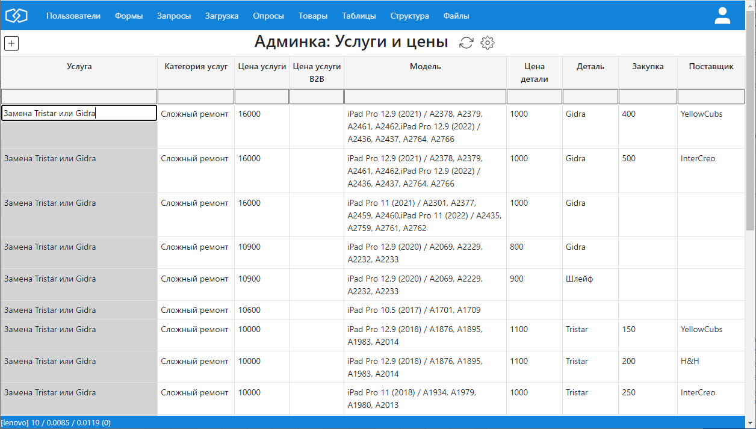Go to Запросы in the navbar
Viewport: 756px width, 429px height.
click(x=174, y=16)
